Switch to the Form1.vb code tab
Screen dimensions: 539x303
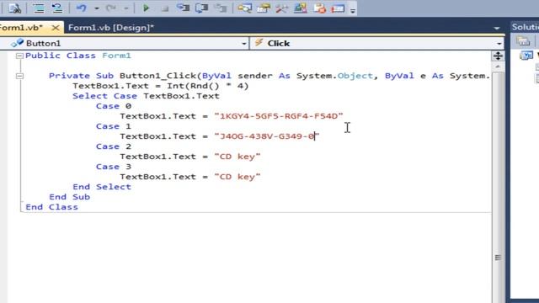[x=20, y=28]
